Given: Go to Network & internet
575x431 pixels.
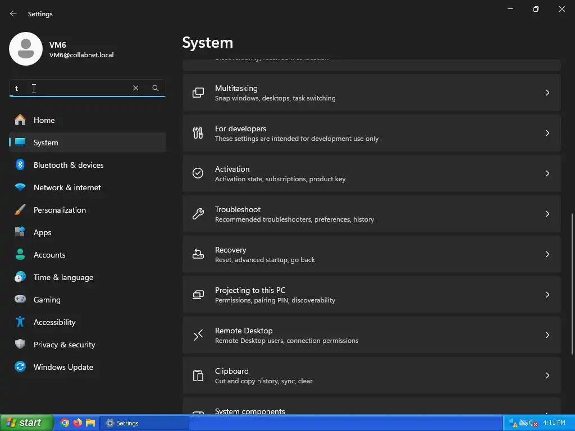Looking at the screenshot, I should pos(67,187).
